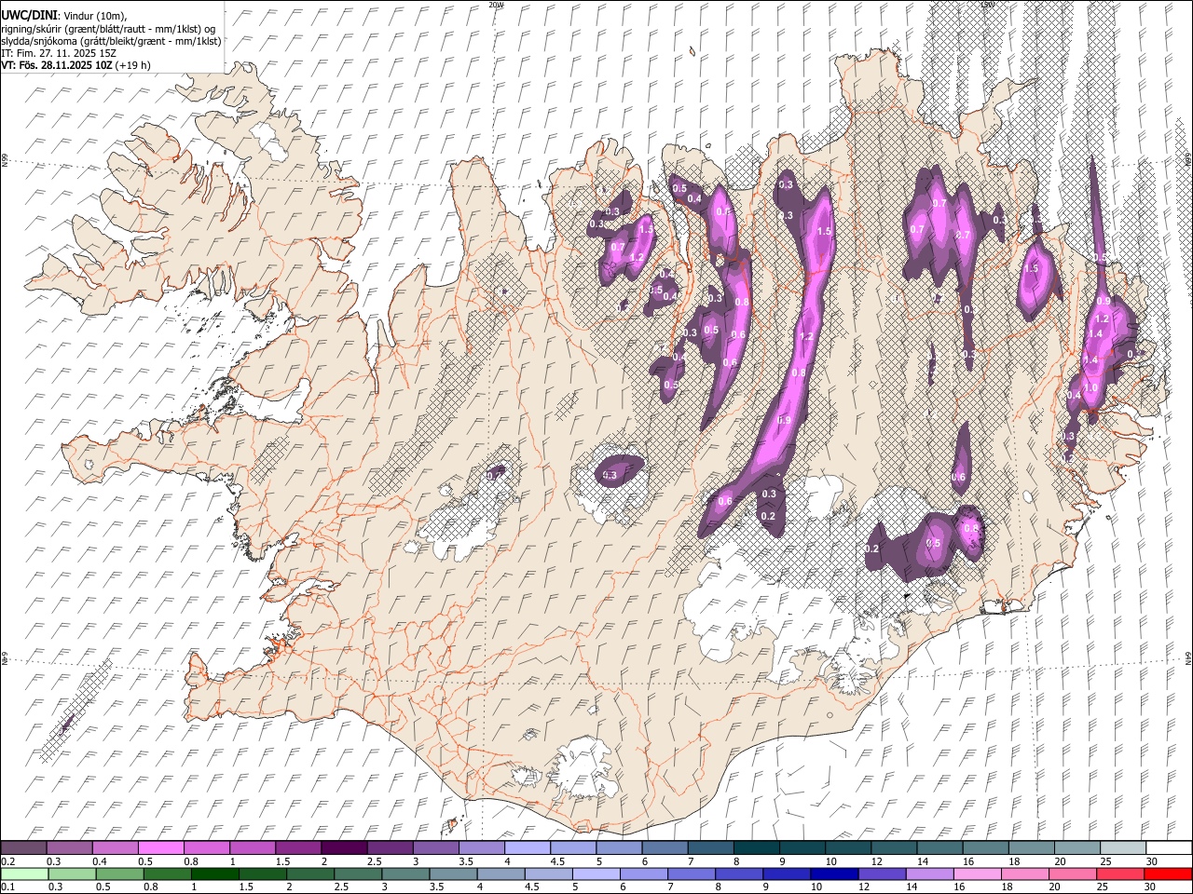
Task: Select the darkest purple snow swatch labeled 2
Action: coord(343,847)
